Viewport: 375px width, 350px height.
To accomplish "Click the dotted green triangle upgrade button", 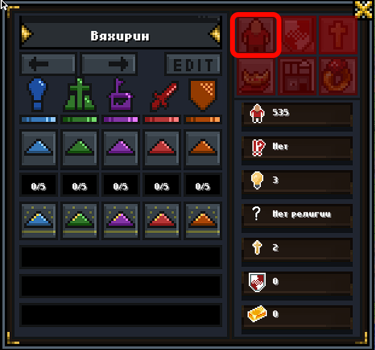I will 80,220.
